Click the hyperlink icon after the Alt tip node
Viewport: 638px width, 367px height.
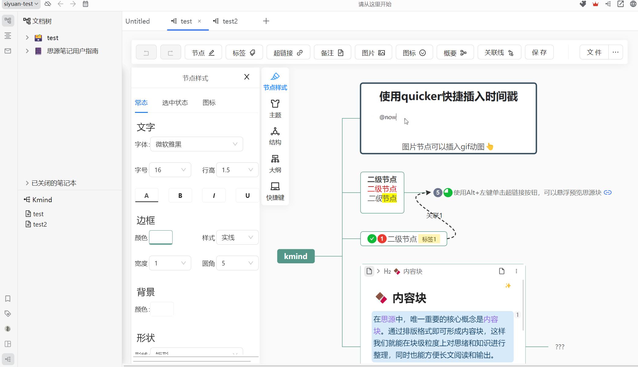pos(608,192)
